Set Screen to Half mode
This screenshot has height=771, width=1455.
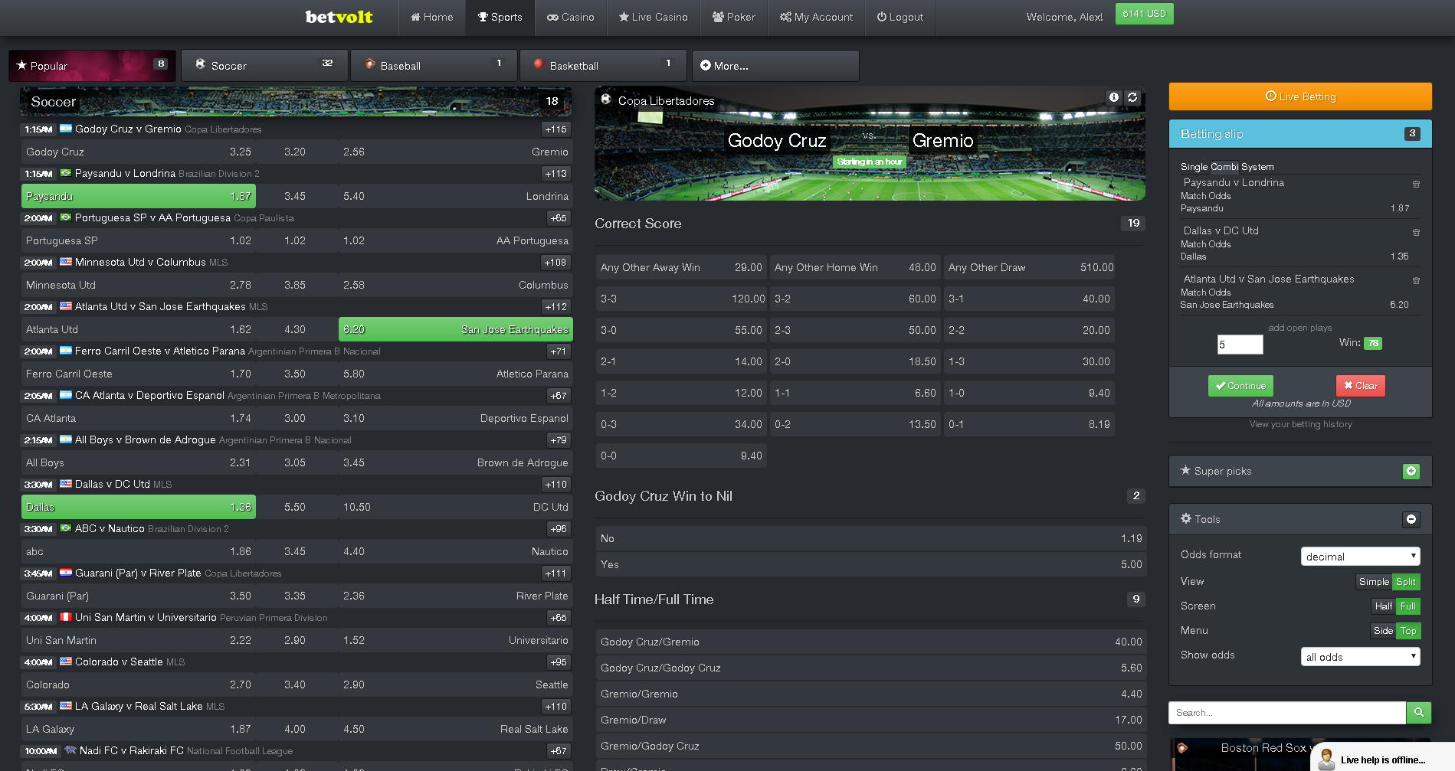(1383, 606)
